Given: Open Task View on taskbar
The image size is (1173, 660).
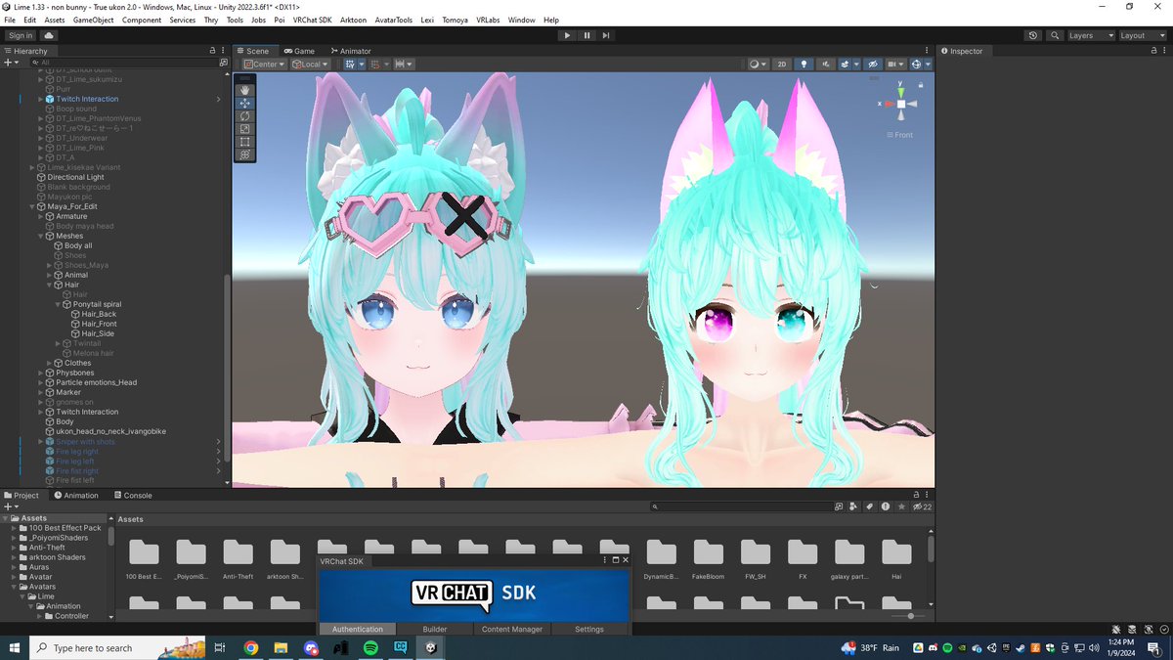Looking at the screenshot, I should [220, 647].
